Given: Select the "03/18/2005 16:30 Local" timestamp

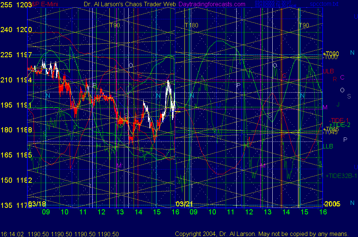Looking at the screenshot, I should [276, 5].
